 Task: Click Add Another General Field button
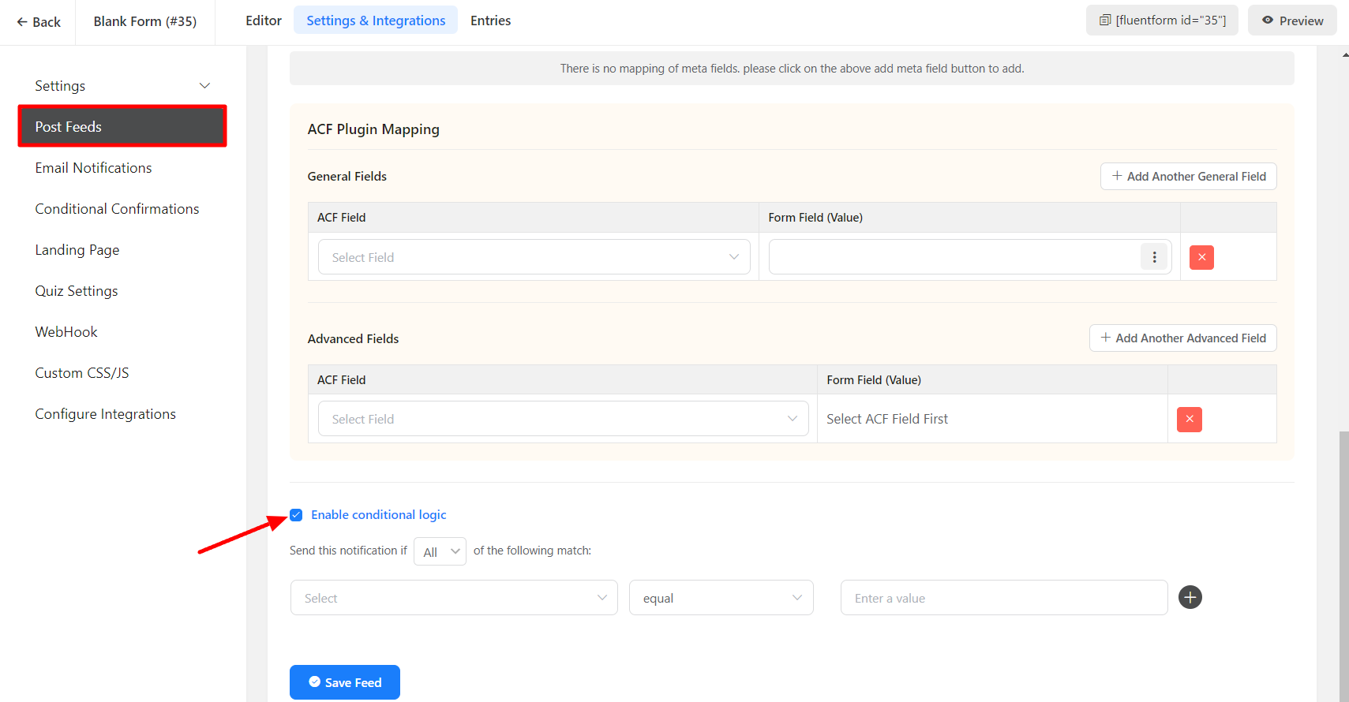(1188, 177)
